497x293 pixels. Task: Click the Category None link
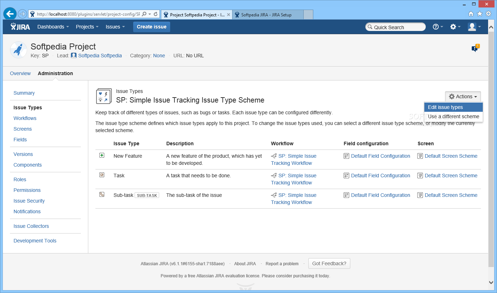coord(159,56)
